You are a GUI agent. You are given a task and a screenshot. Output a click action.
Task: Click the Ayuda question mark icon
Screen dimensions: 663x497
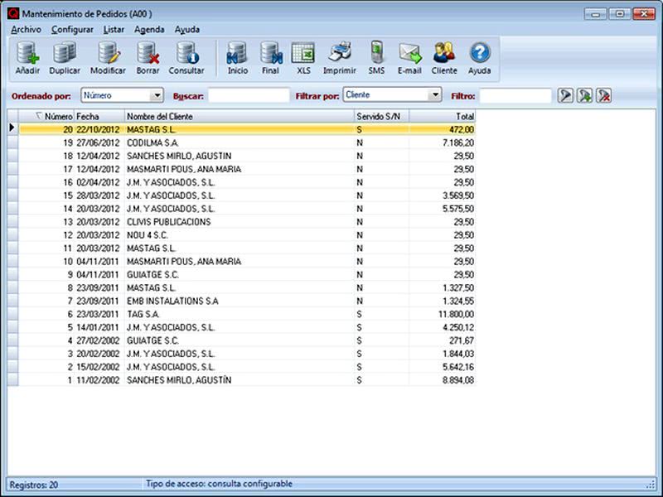[479, 53]
